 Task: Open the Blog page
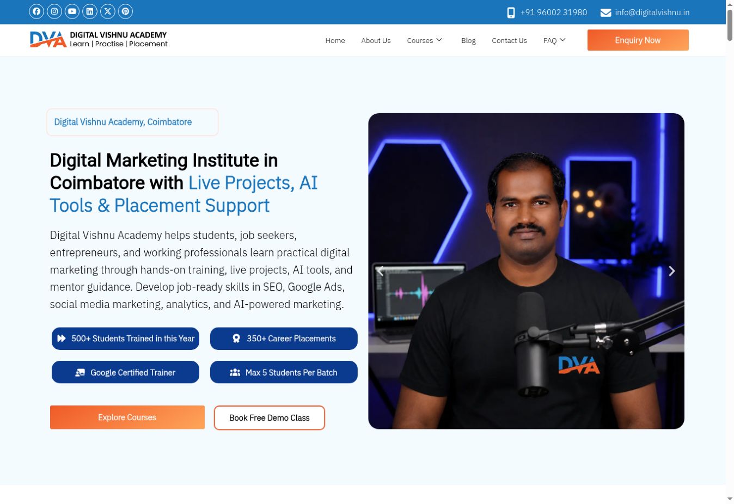[468, 41]
